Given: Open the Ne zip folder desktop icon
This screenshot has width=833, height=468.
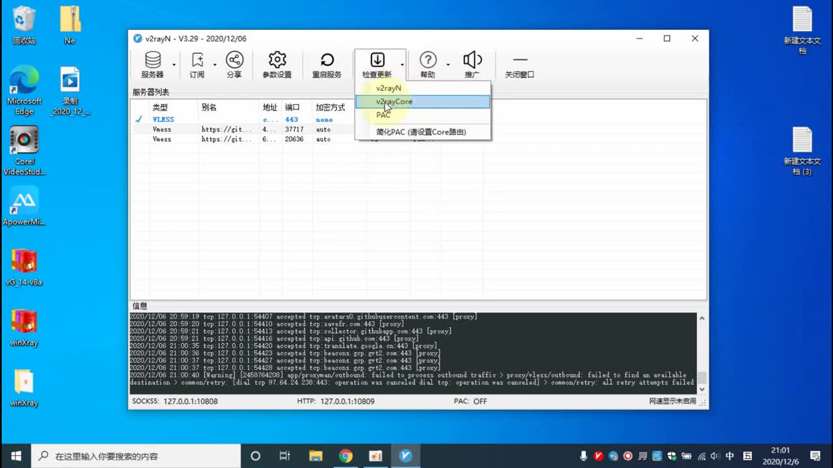Looking at the screenshot, I should (70, 25).
